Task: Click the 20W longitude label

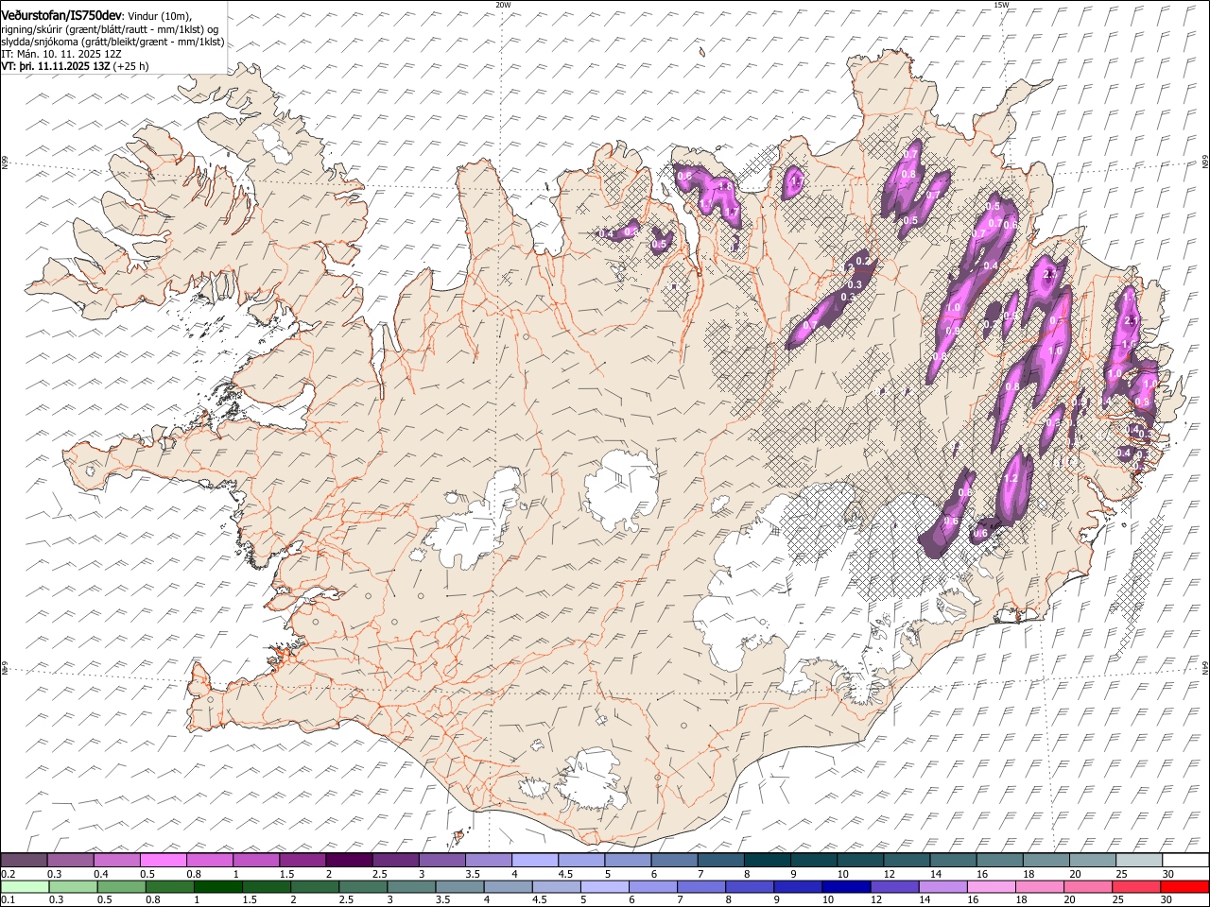Action: pyautogui.click(x=503, y=5)
